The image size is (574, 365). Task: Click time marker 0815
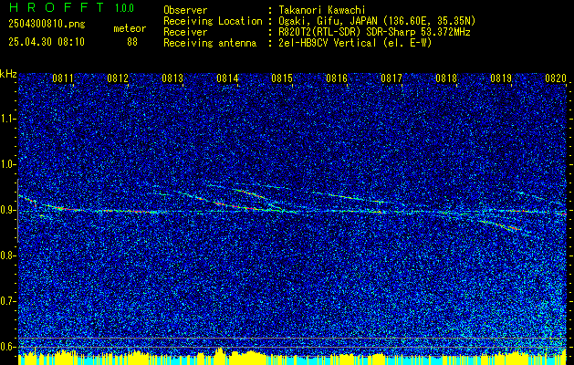pyautogui.click(x=282, y=78)
